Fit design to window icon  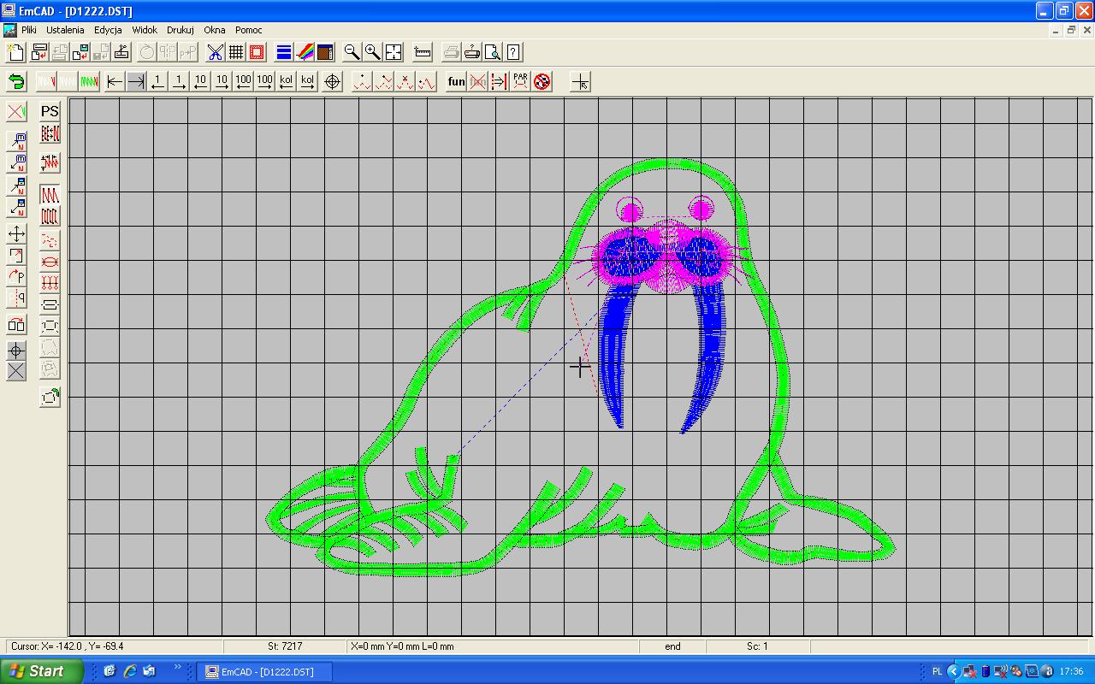point(394,52)
